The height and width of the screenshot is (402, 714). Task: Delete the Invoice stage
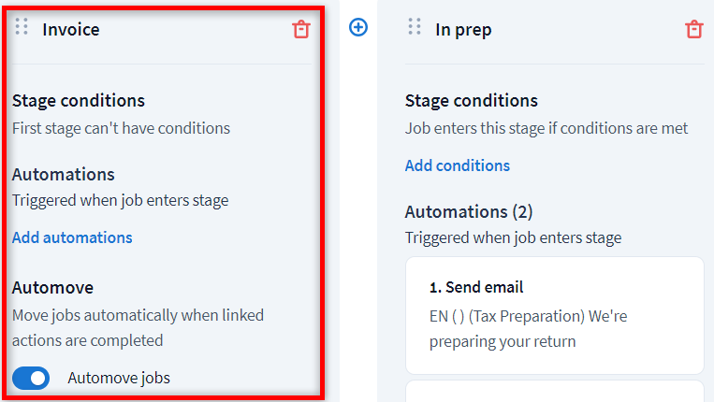300,29
